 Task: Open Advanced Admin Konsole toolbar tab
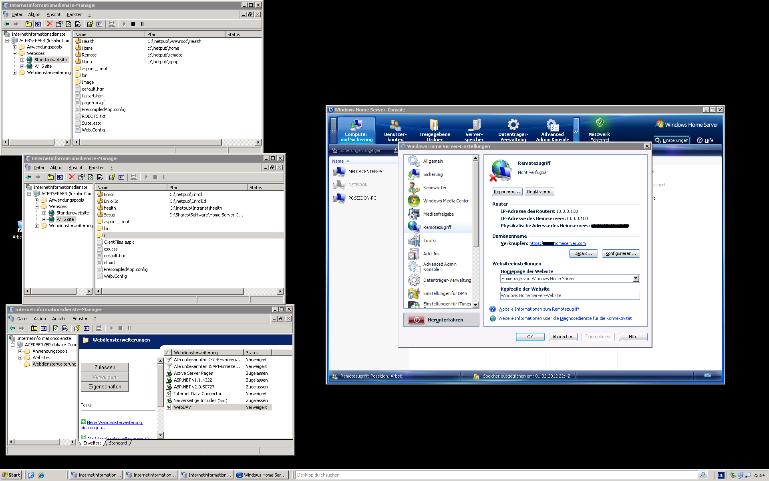(552, 130)
